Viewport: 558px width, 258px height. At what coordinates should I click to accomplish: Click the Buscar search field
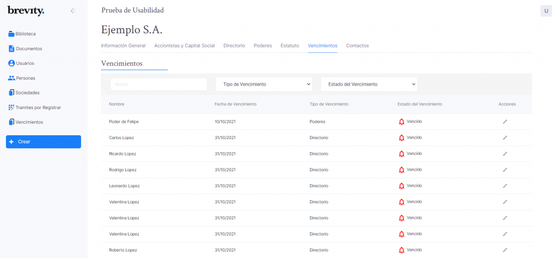[x=159, y=84]
